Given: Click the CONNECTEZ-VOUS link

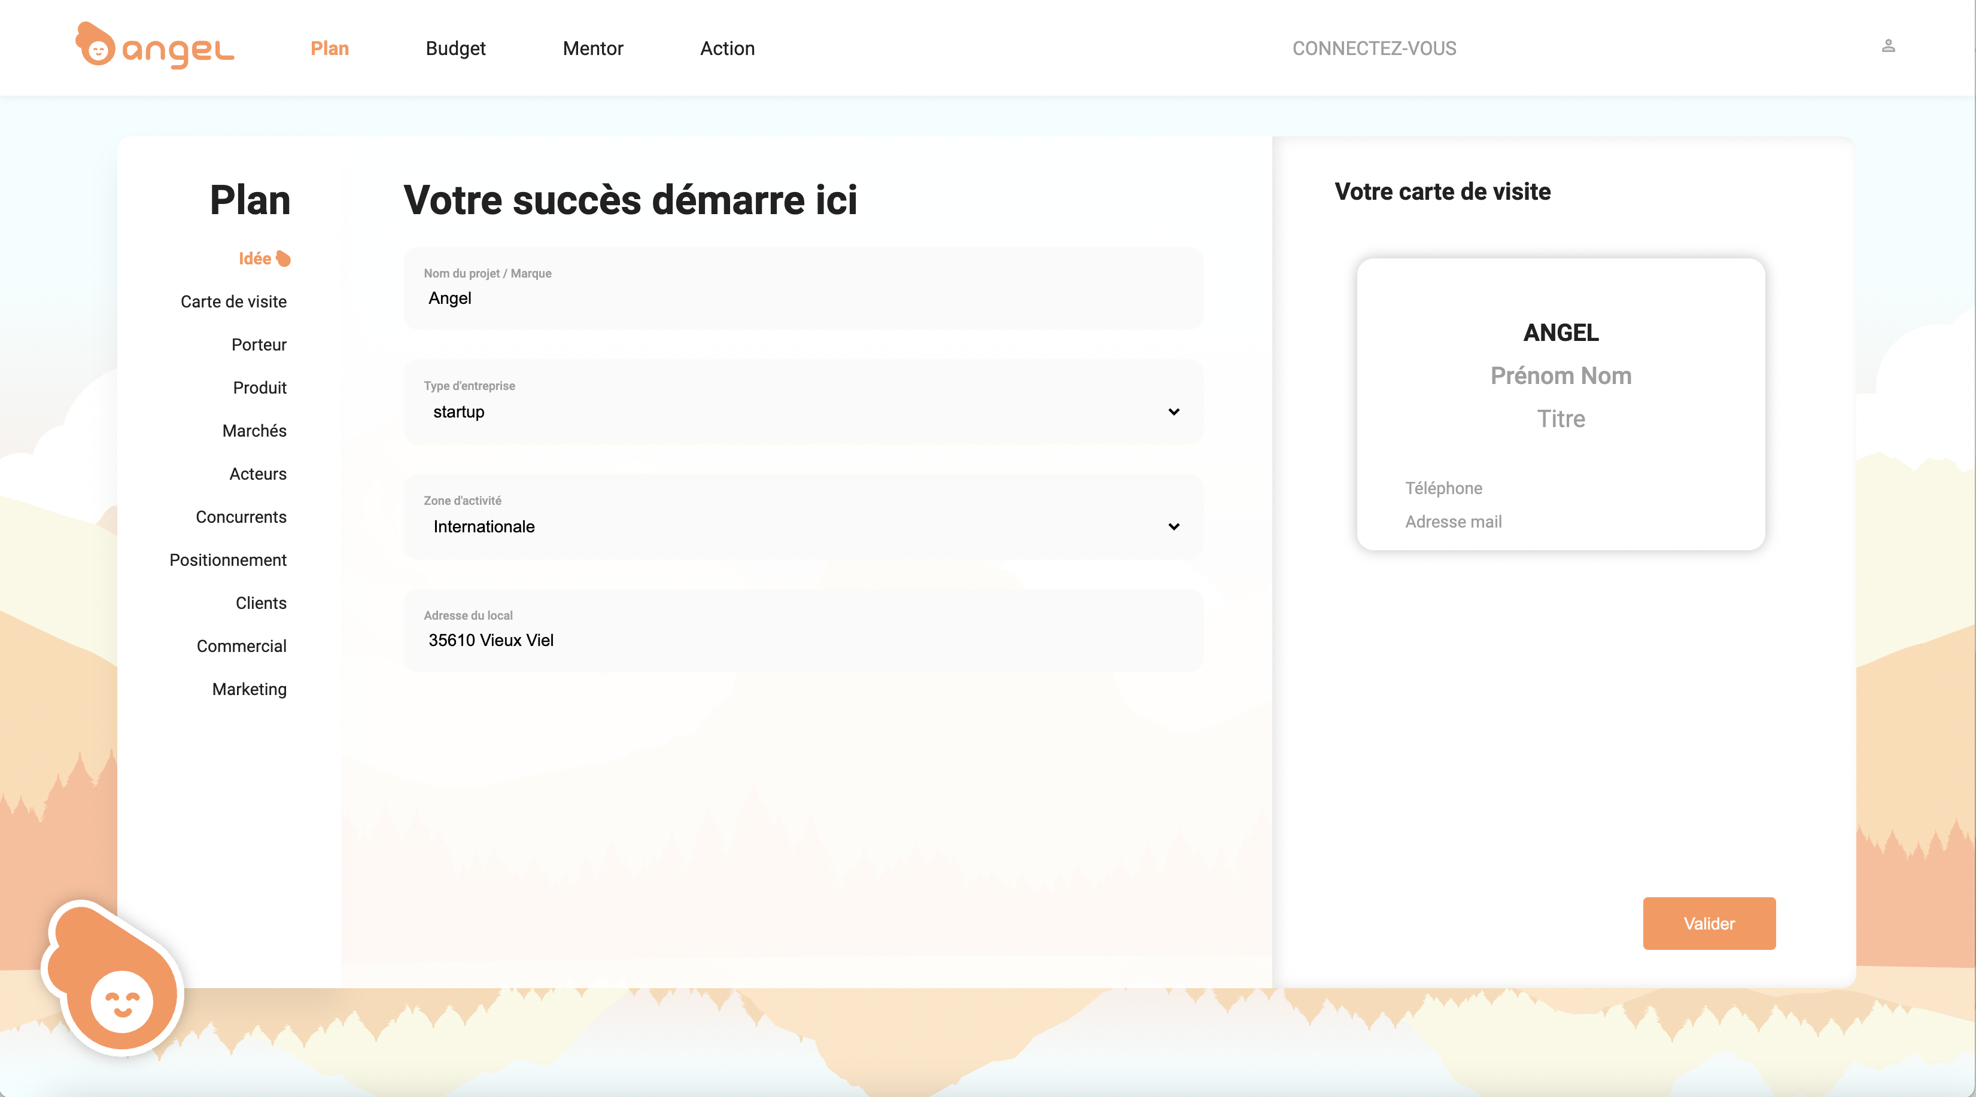Looking at the screenshot, I should pyautogui.click(x=1374, y=48).
